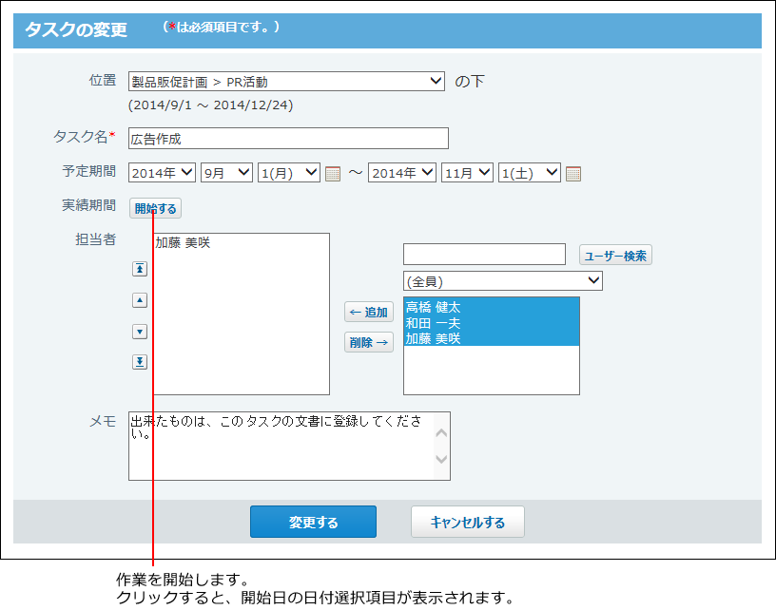Focus the タスク名 field containing 広告作成
The height and width of the screenshot is (610, 776).
[x=288, y=139]
